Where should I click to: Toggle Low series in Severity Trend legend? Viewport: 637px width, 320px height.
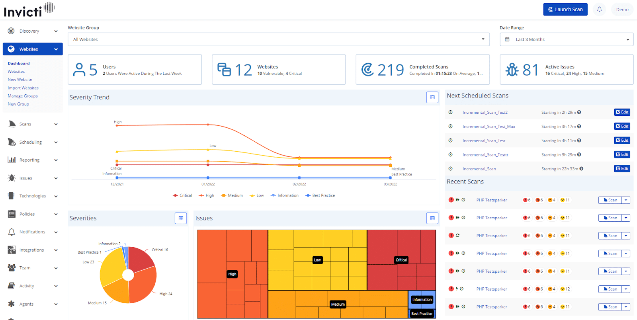pyautogui.click(x=257, y=195)
